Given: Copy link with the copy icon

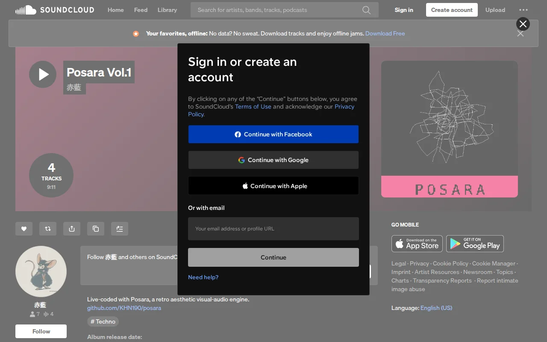Looking at the screenshot, I should click(x=96, y=229).
